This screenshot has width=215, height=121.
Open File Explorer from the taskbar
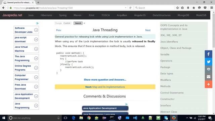(x=81, y=118)
